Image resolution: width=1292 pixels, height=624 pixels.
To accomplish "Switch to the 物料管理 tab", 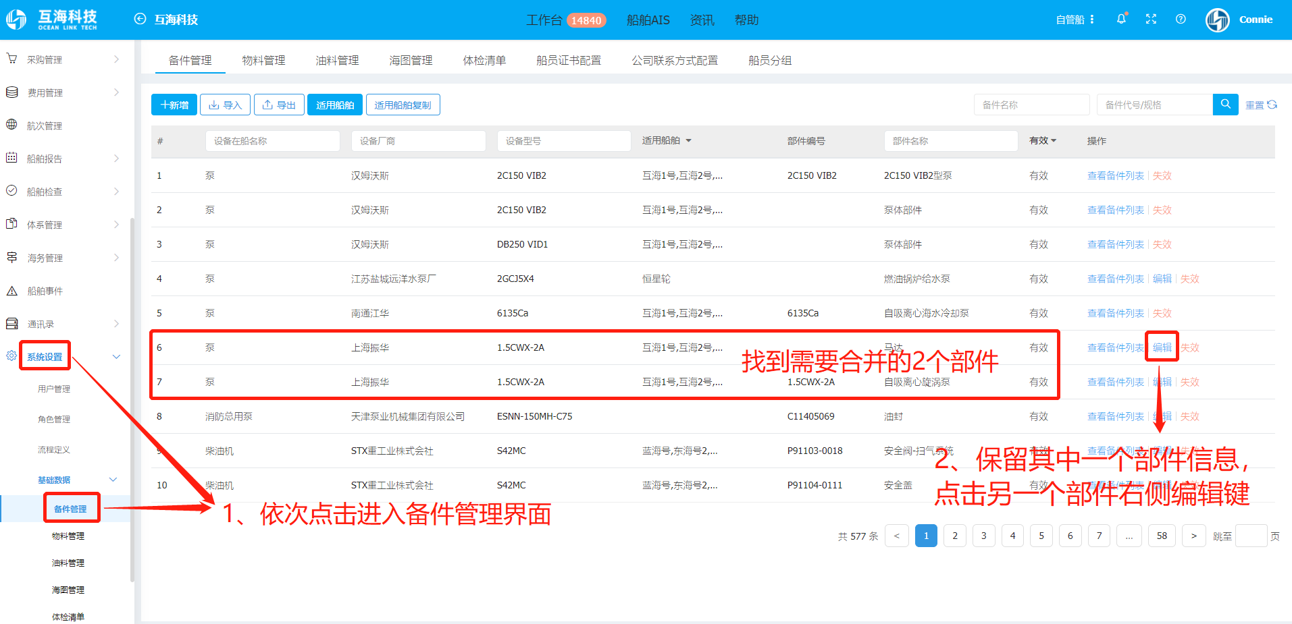I will pyautogui.click(x=263, y=60).
